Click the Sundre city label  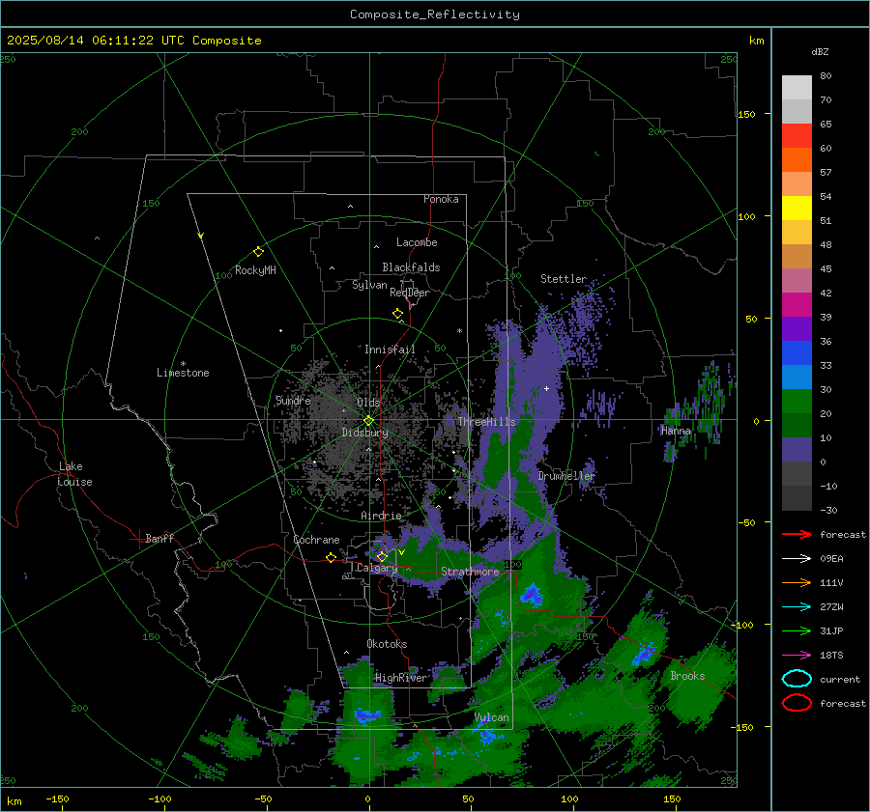pos(293,400)
